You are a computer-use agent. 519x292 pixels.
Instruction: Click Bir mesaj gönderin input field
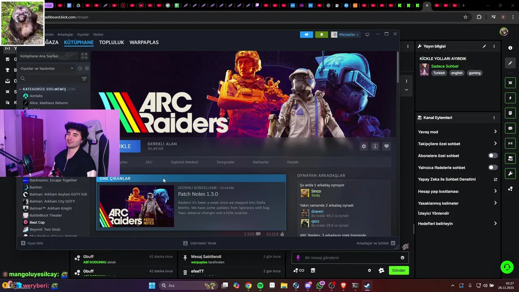350,258
